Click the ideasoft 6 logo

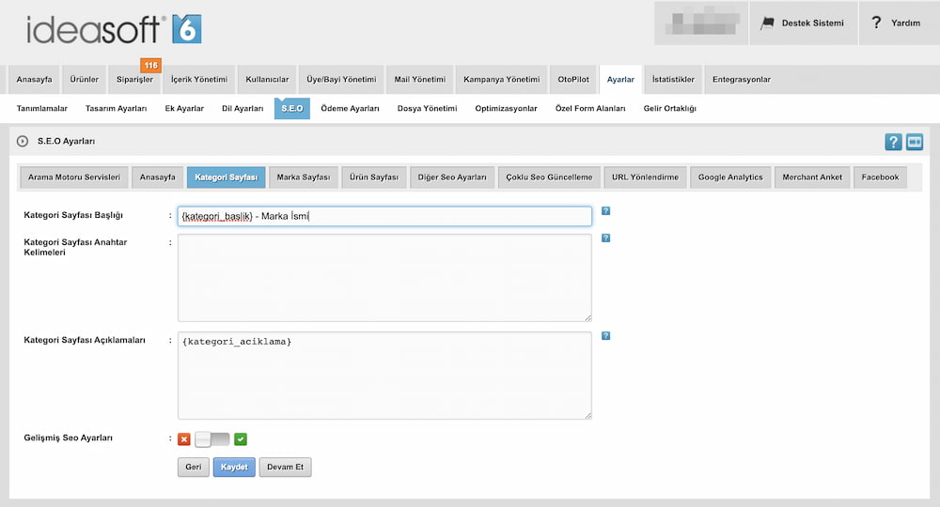coord(113,29)
